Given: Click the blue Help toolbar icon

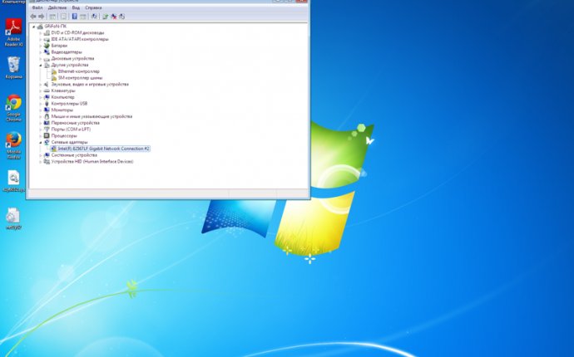Looking at the screenshot, I should (x=74, y=17).
